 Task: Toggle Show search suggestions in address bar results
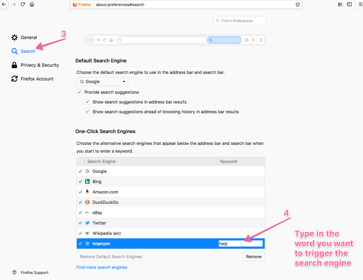87,102
